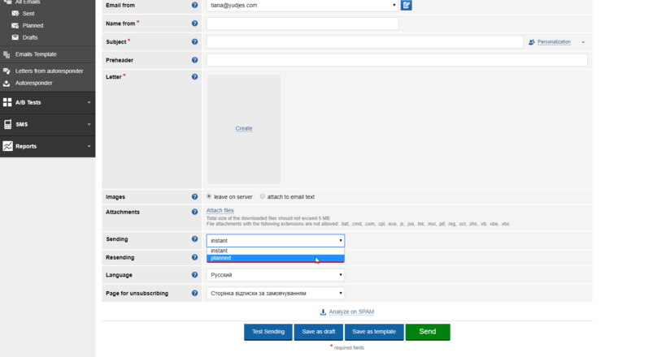Click the Letter preview placeholder box
Image resolution: width=666 pixels, height=357 pixels.
244,129
